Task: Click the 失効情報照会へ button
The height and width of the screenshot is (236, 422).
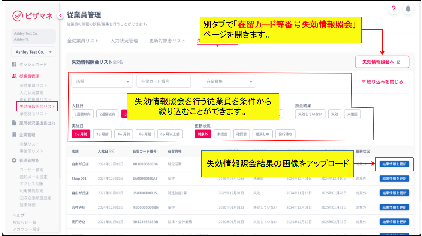Action: coord(382,62)
